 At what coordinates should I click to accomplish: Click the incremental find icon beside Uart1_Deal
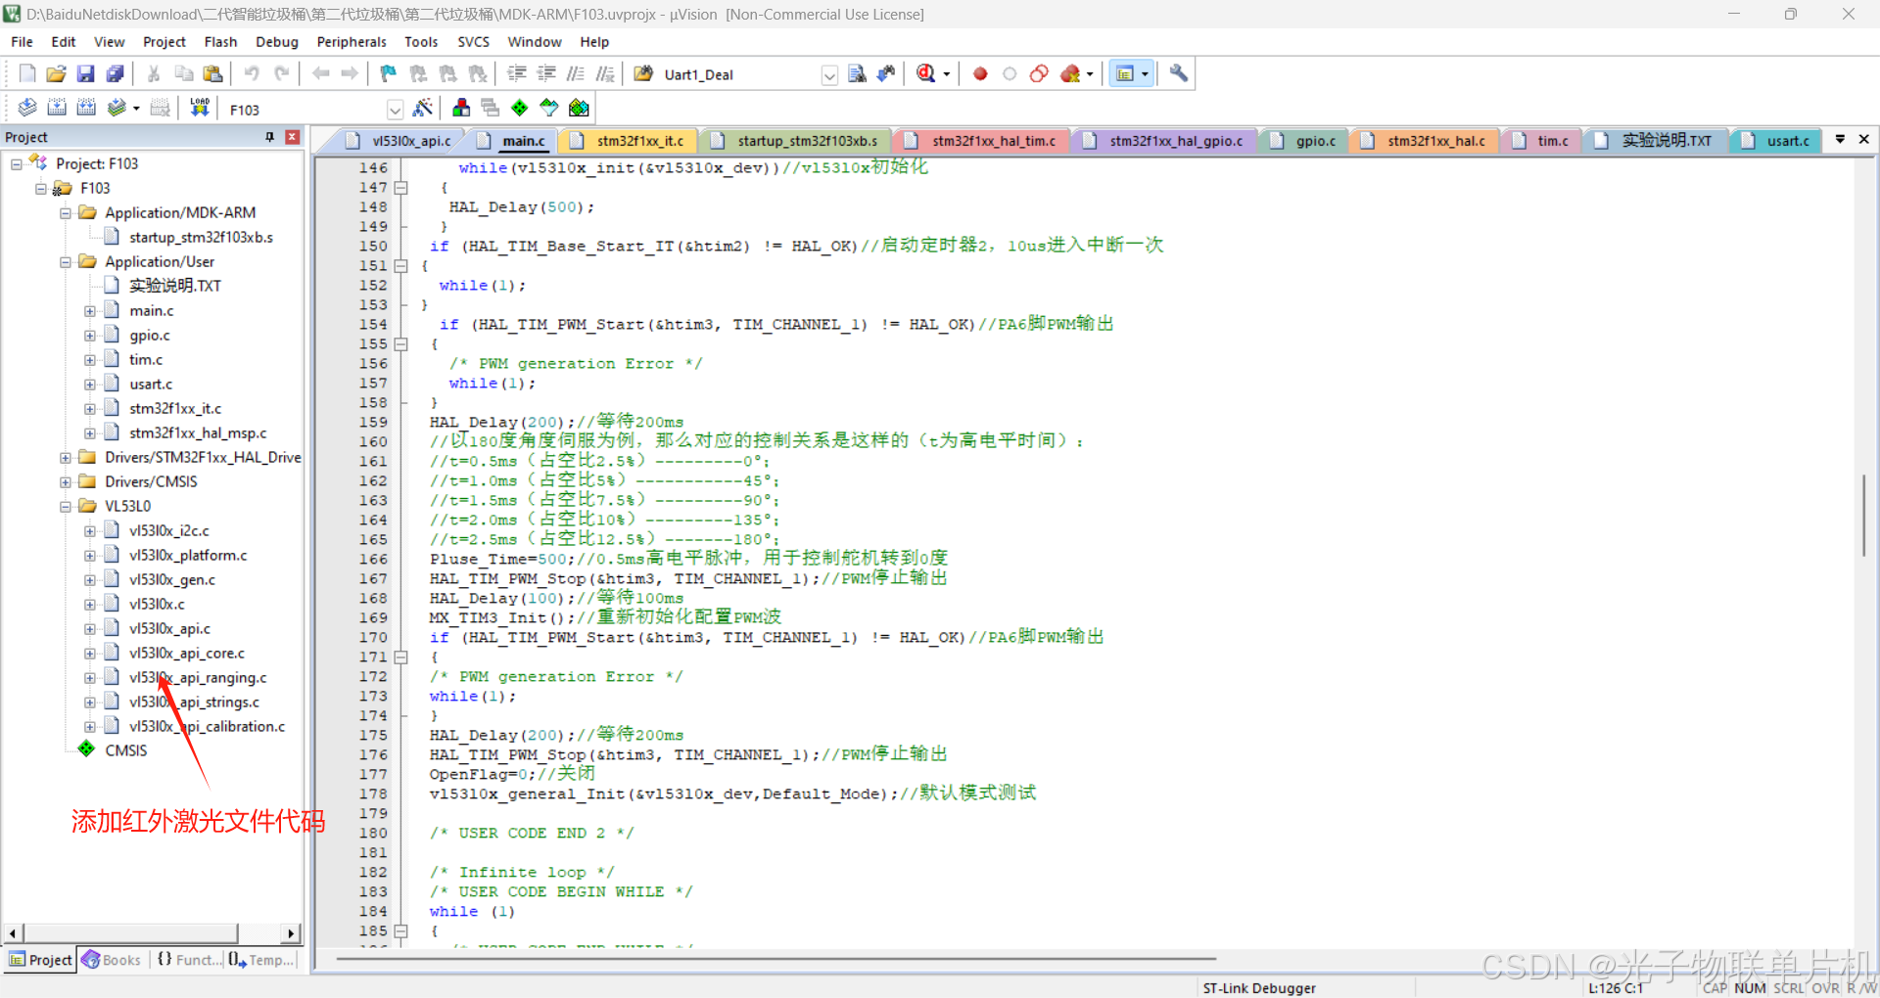(886, 74)
